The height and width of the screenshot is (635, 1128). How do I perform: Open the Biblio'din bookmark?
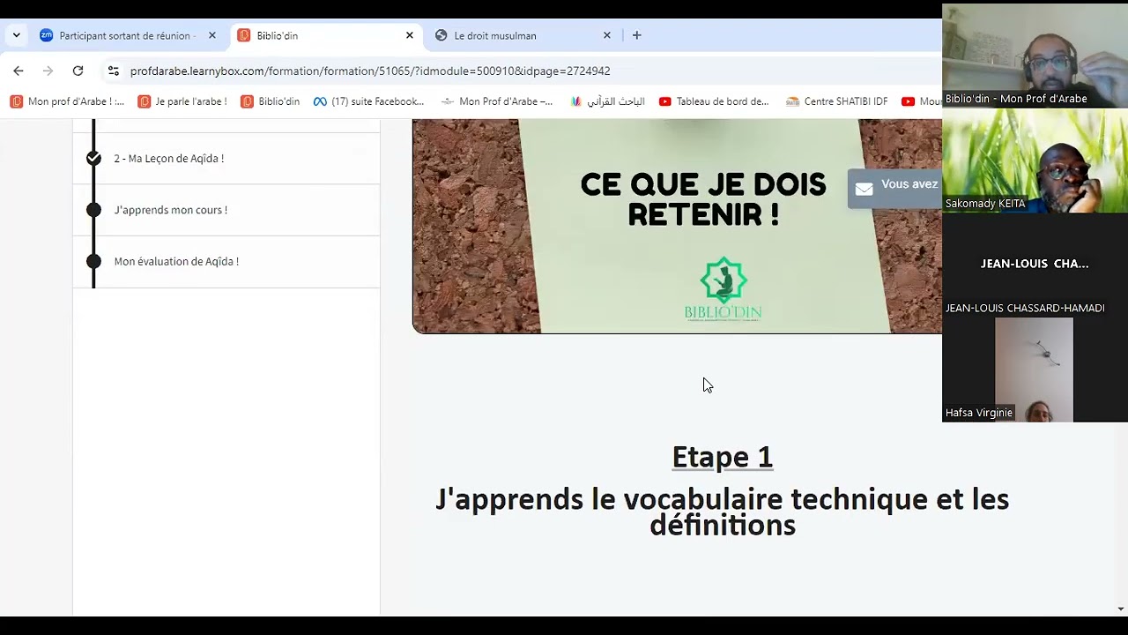[x=271, y=101]
